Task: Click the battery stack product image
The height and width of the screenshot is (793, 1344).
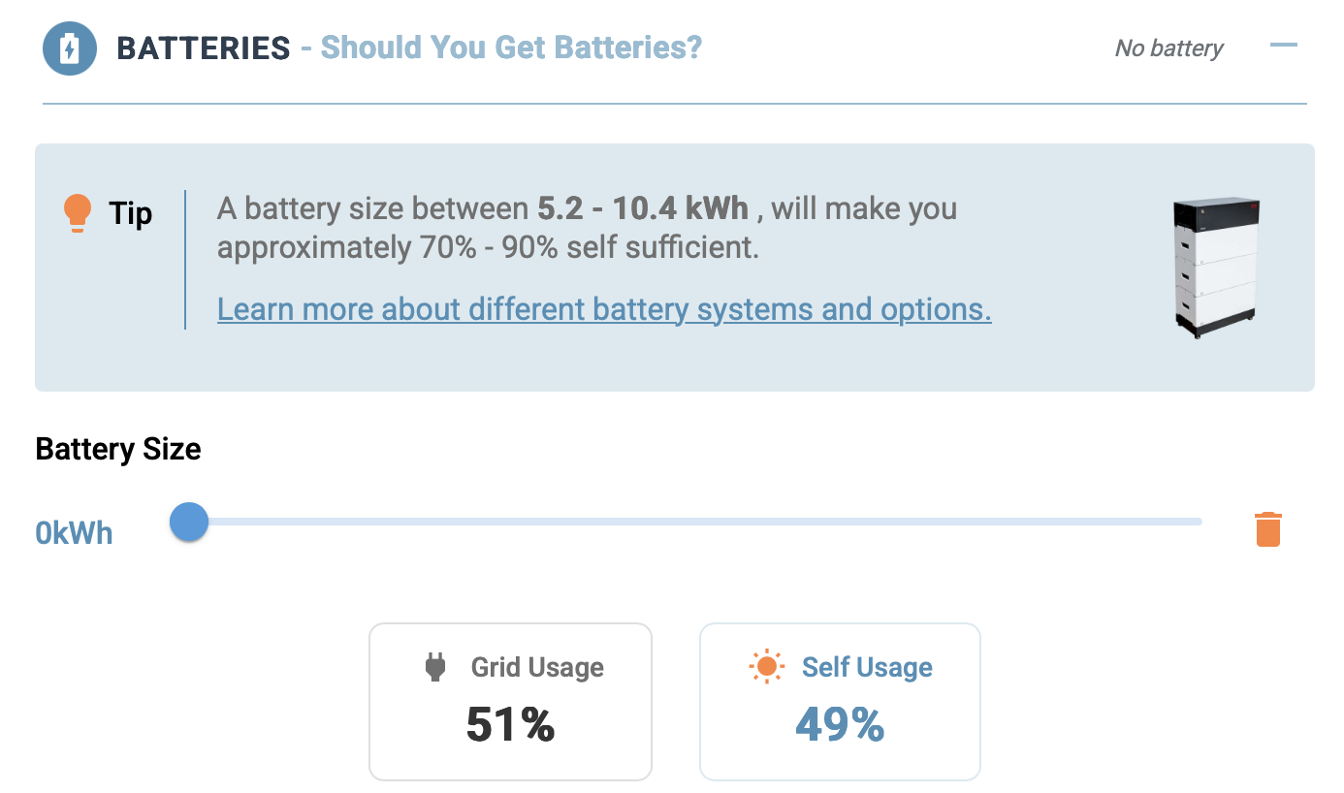Action: 1217,268
